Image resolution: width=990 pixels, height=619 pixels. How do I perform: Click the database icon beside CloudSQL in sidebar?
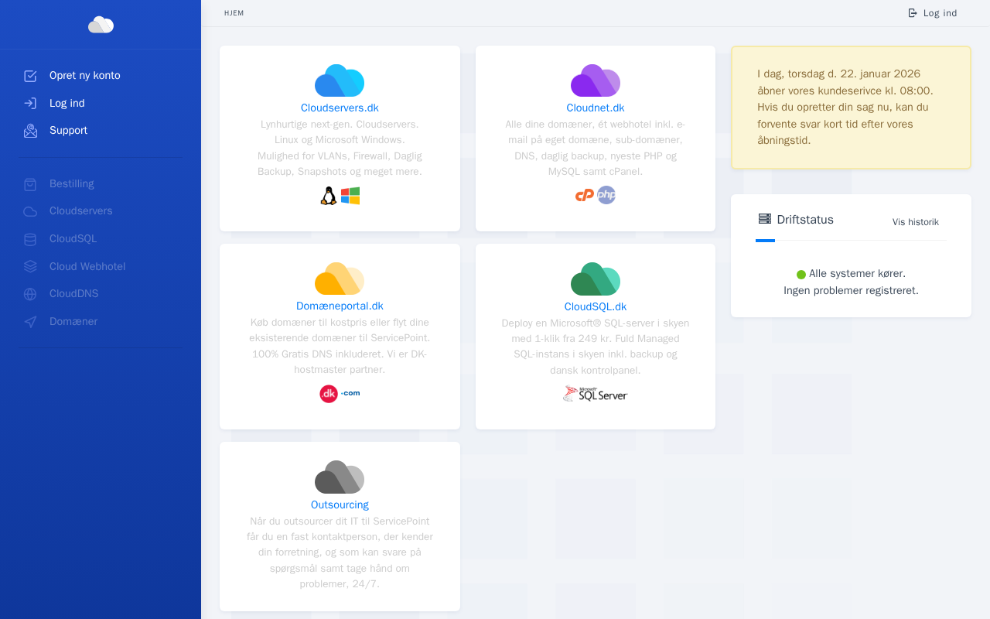click(30, 239)
